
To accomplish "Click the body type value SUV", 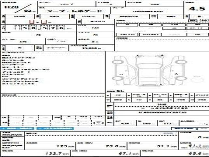I will click(154, 4).
